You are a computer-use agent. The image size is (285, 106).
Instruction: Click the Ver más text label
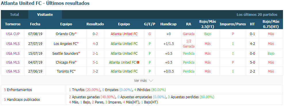pyautogui.click(x=140, y=81)
